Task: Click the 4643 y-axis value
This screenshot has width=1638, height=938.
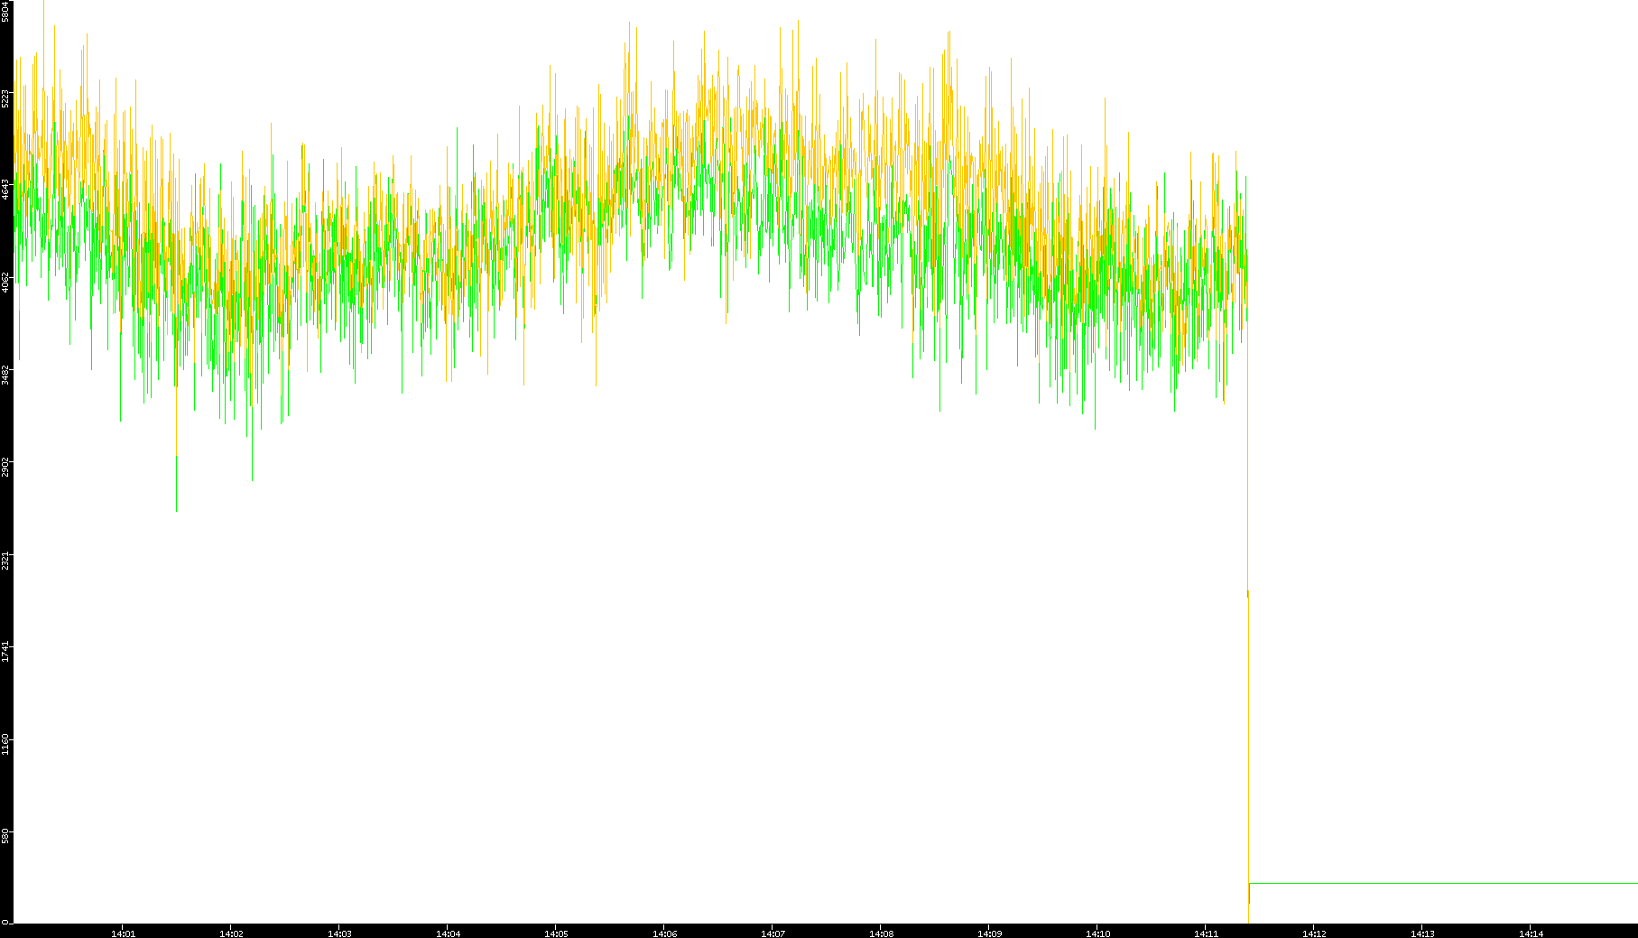Action: coord(5,190)
